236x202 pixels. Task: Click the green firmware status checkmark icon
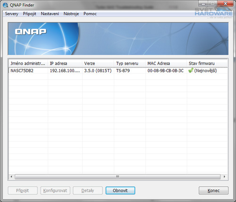(x=191, y=71)
